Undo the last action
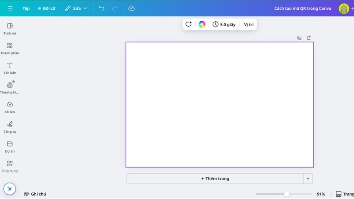This screenshot has height=199, width=354. pos(102,8)
